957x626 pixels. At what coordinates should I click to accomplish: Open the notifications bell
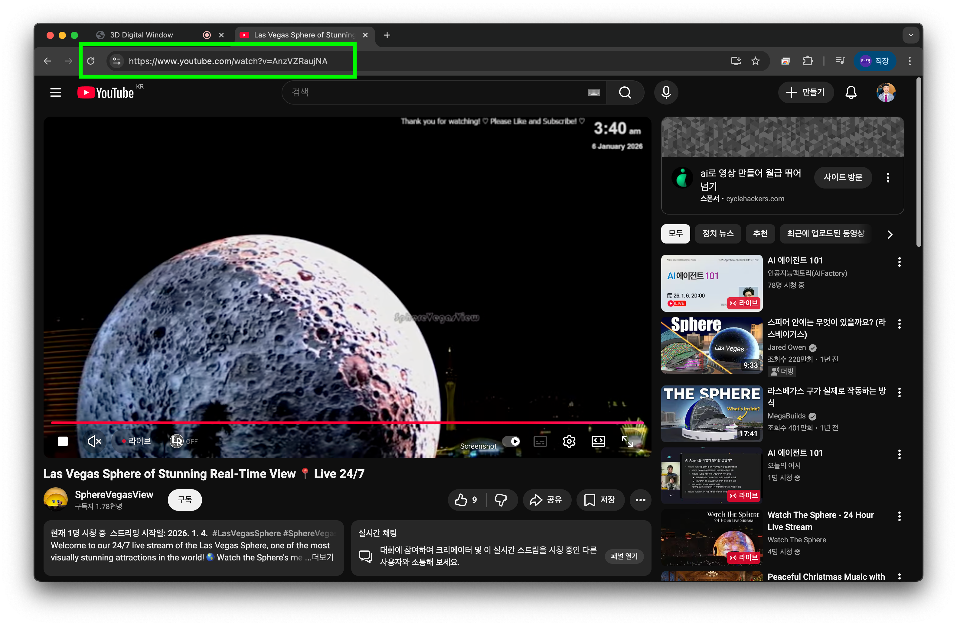click(x=851, y=93)
